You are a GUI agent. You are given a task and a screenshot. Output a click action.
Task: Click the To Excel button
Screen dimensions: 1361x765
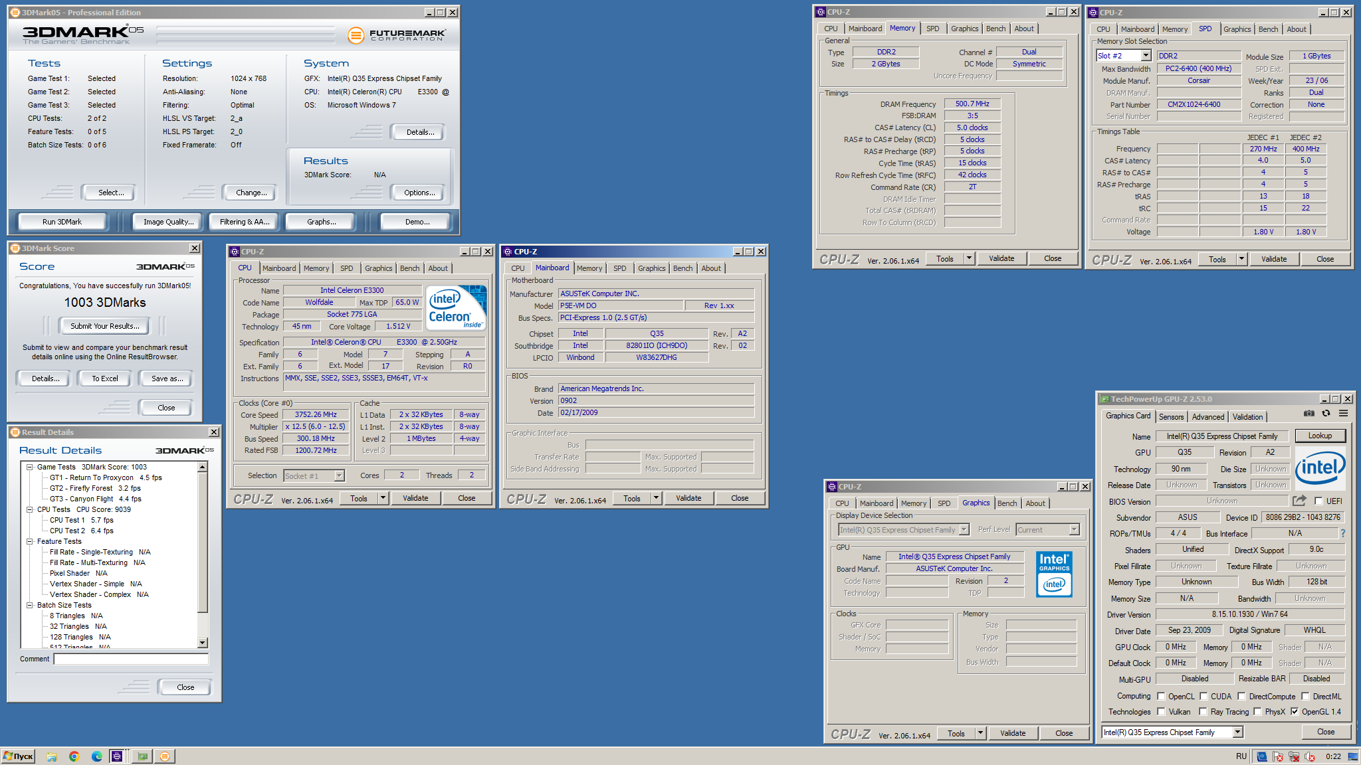pos(105,379)
